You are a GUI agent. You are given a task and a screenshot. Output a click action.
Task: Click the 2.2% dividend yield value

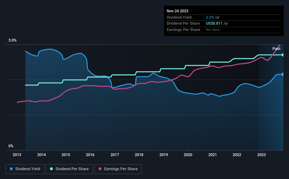(x=210, y=17)
